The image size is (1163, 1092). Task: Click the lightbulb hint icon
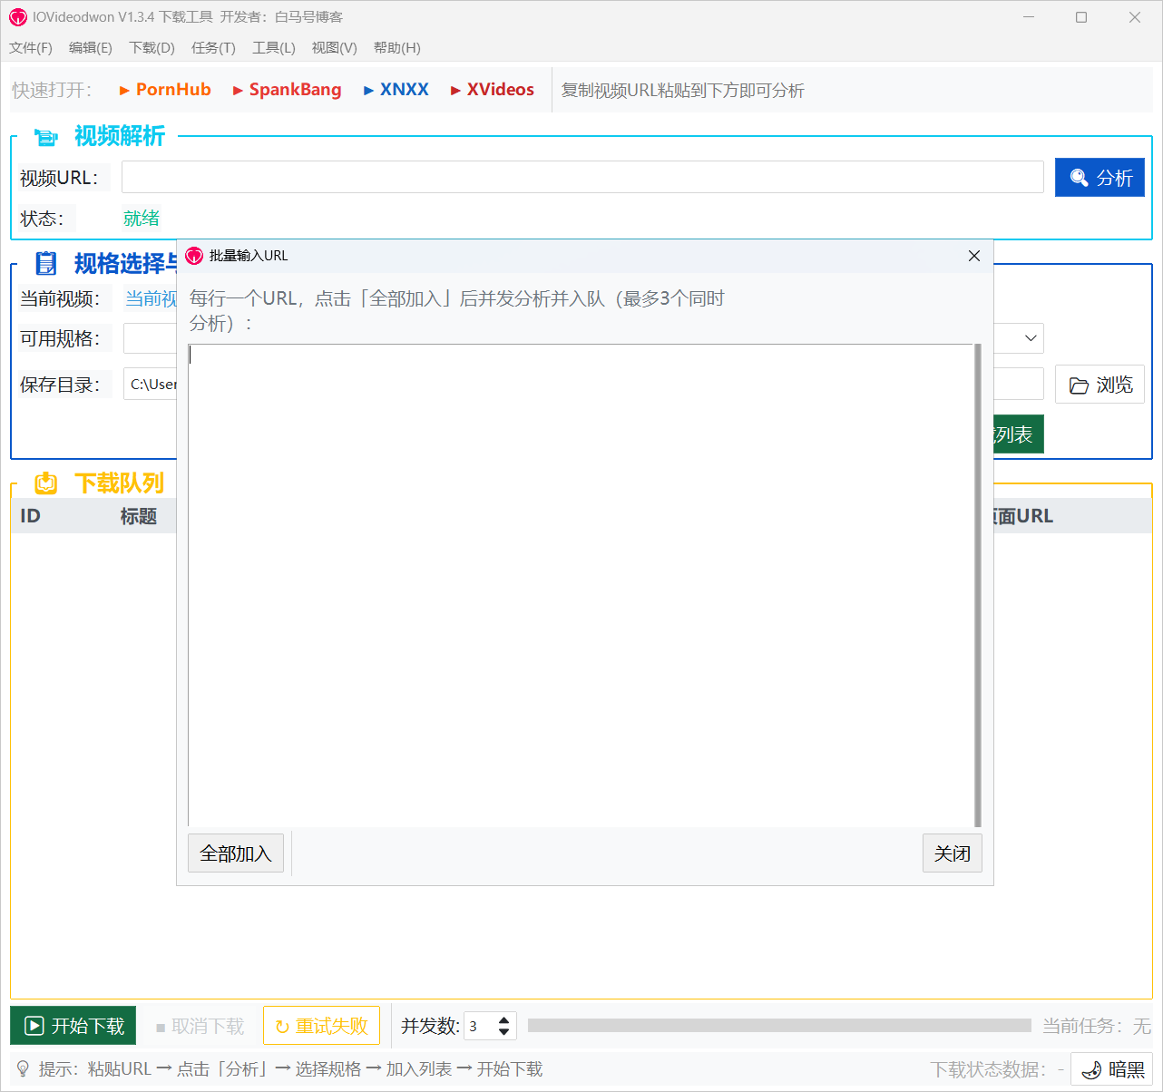23,1069
